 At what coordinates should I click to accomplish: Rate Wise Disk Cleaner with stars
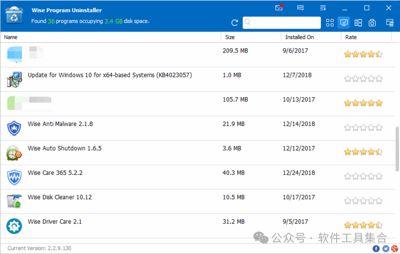pyautogui.click(x=363, y=201)
